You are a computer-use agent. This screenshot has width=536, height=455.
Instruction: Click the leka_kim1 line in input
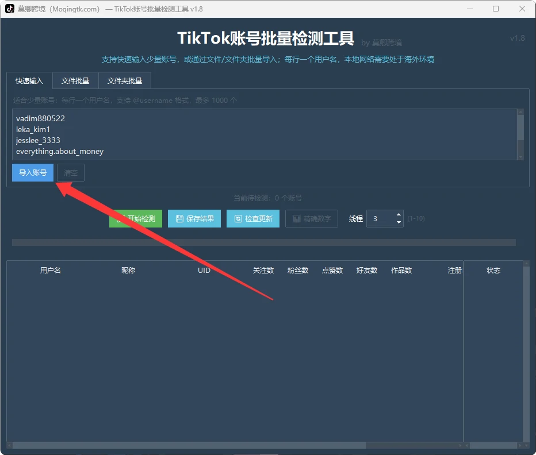coord(33,129)
